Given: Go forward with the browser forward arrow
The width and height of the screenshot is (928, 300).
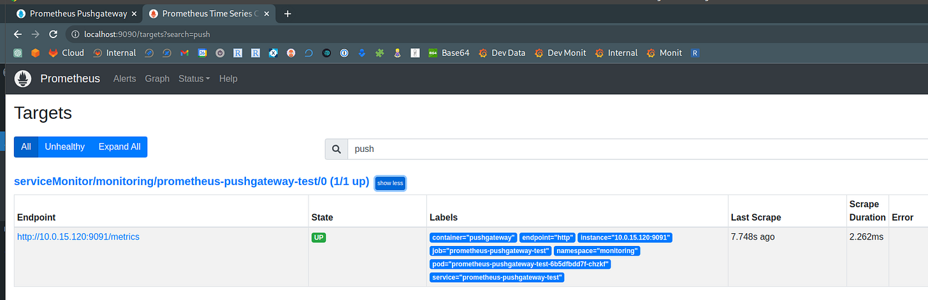Looking at the screenshot, I should point(35,34).
